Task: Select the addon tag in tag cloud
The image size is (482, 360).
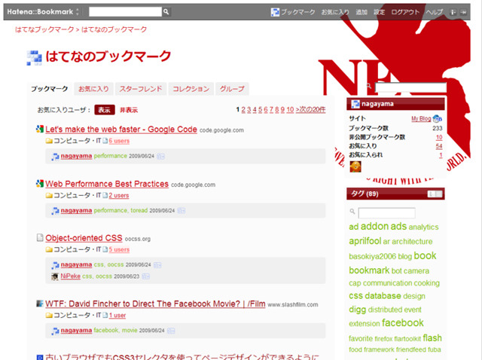Action: click(x=374, y=227)
